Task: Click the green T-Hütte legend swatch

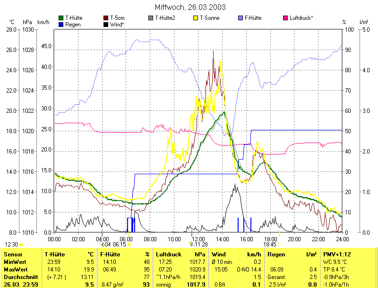Action: [61, 18]
